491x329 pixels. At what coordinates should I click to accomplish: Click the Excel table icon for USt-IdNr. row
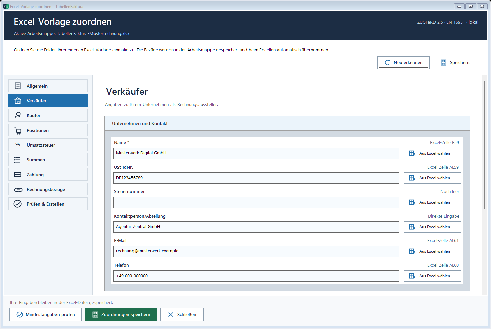click(x=412, y=178)
